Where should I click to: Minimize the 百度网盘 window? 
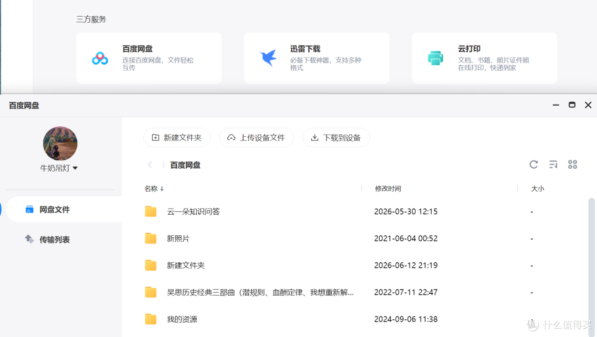556,105
